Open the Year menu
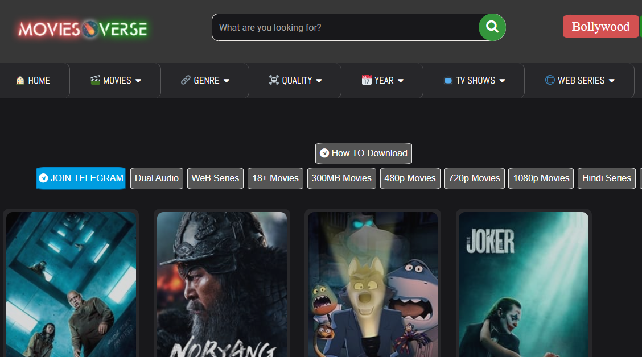The image size is (642, 357). click(x=383, y=81)
